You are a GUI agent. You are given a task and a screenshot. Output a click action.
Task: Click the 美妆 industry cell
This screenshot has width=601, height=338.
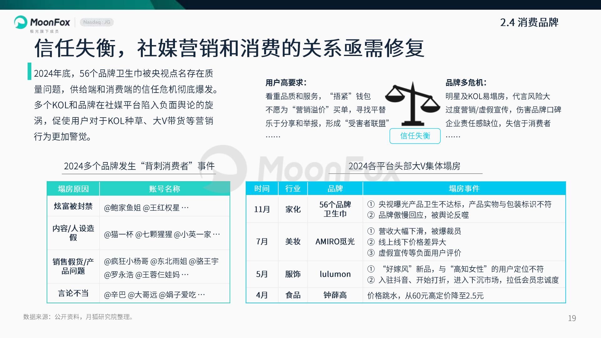click(293, 242)
